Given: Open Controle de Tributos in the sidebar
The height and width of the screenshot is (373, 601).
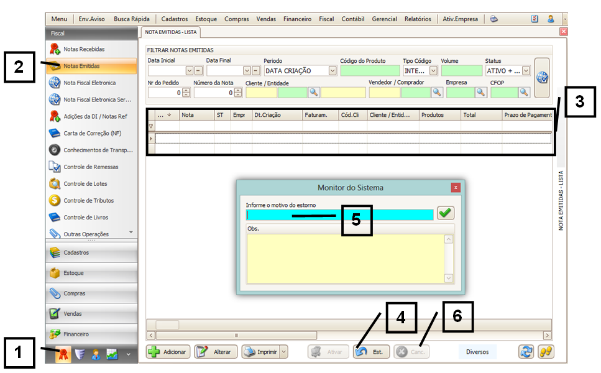Looking at the screenshot, I should coord(89,201).
